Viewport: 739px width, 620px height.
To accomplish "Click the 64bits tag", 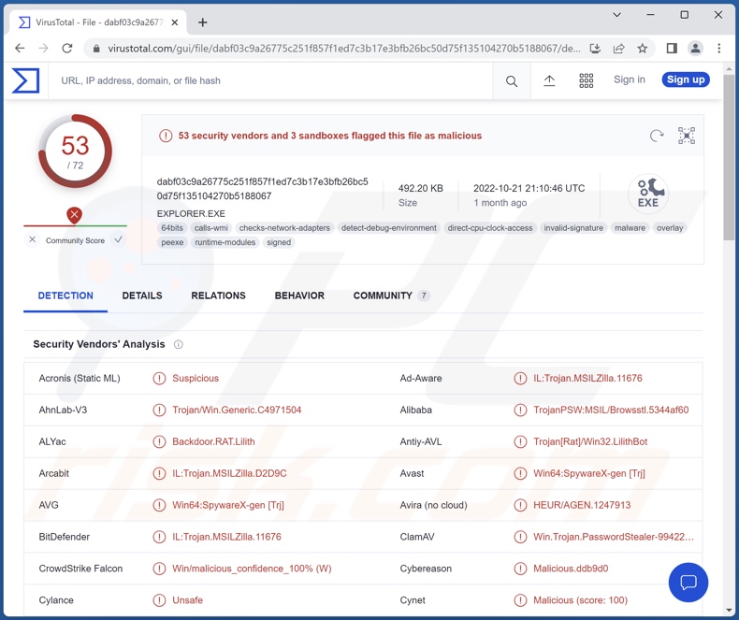I will 172,228.
